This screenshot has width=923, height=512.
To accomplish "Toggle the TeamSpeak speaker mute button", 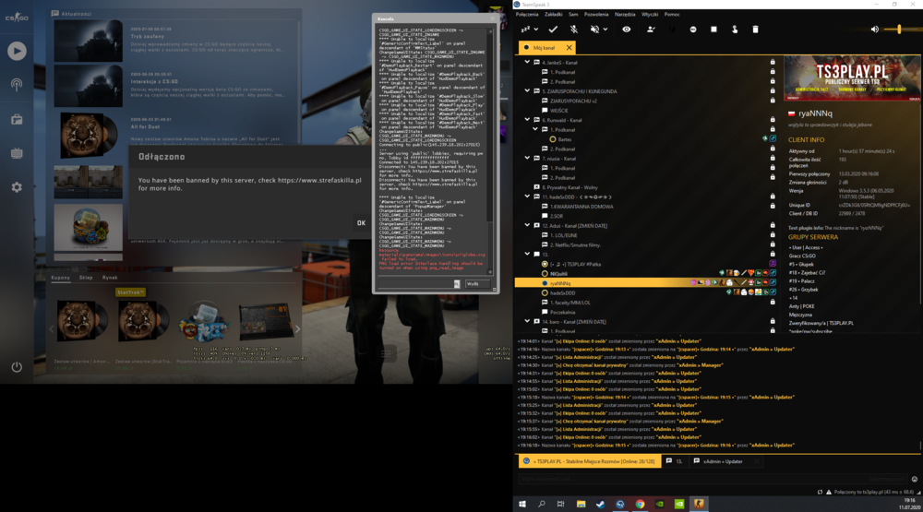I will coord(595,29).
